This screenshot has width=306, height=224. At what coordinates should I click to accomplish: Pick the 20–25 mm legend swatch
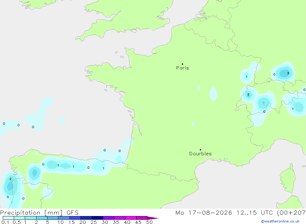[86, 218]
